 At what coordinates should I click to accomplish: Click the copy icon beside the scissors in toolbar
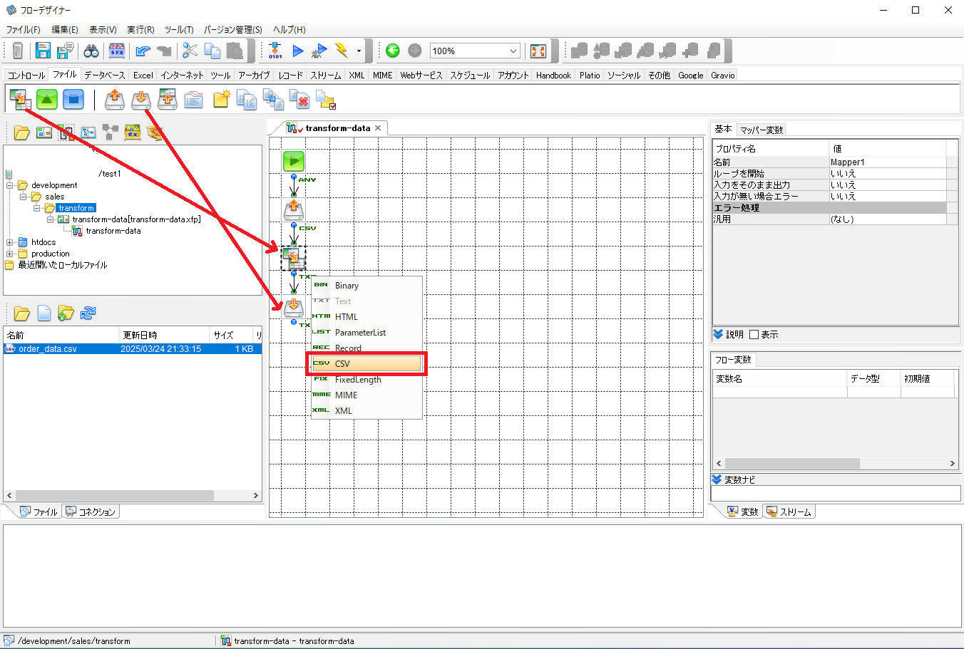[212, 51]
